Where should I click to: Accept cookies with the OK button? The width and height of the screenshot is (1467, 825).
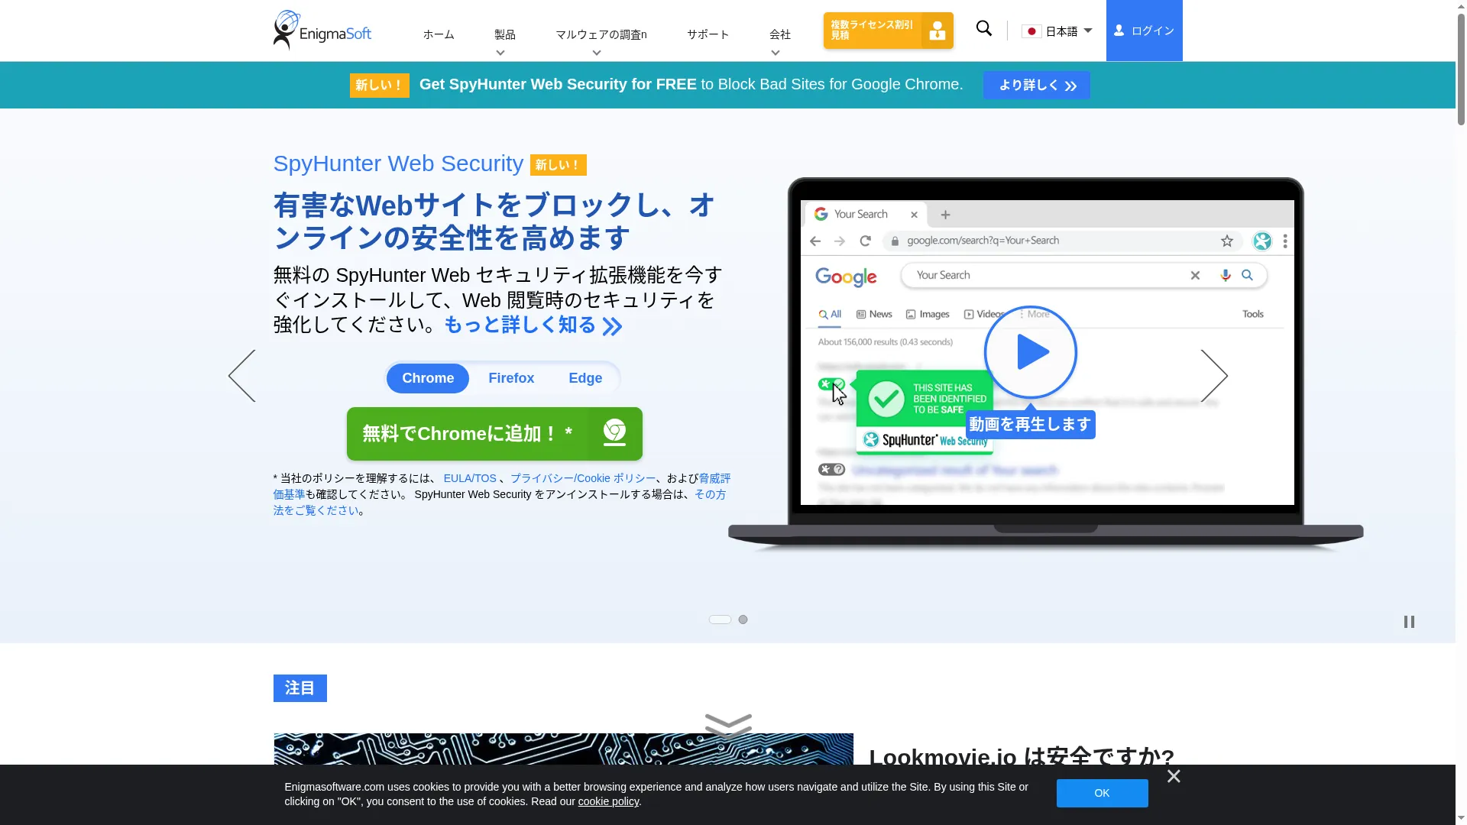click(x=1102, y=793)
